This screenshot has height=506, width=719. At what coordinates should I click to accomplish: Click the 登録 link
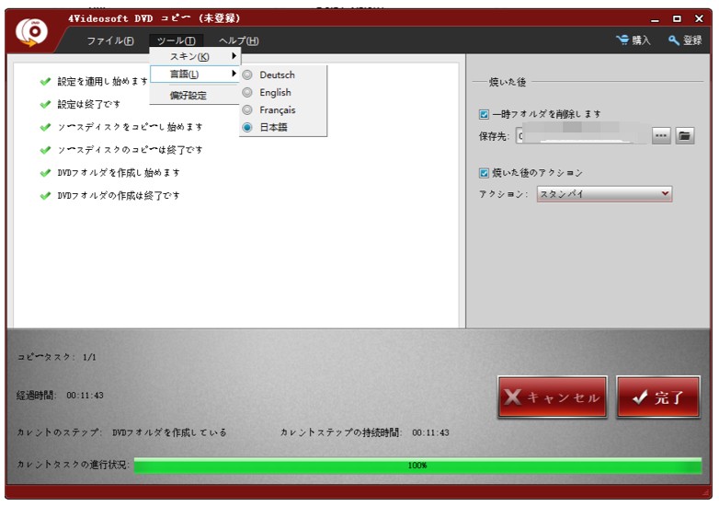point(692,40)
